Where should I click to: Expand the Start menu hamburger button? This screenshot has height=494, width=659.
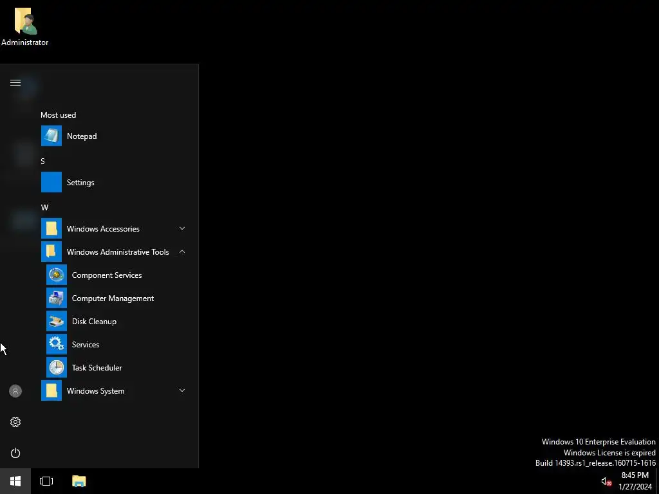click(15, 83)
